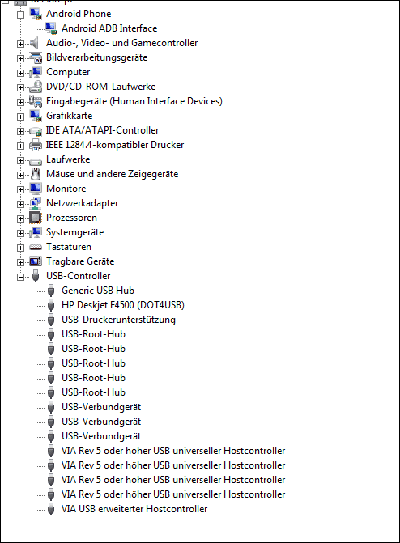Screen dimensions: 400x543
Task: Select the Generic USB Hub entry
Action: pos(98,291)
